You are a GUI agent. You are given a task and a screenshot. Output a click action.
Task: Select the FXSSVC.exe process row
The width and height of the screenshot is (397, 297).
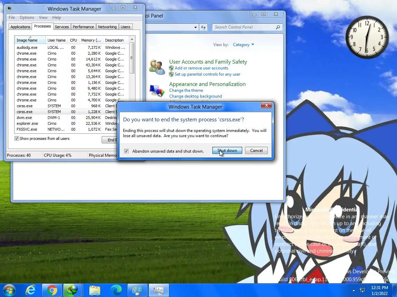[66, 129]
